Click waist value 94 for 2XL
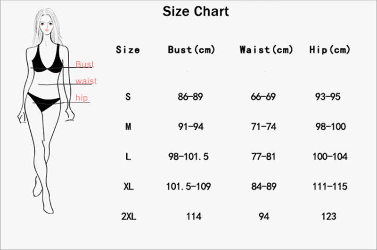Viewport: 377px width, 250px height. coord(264,216)
